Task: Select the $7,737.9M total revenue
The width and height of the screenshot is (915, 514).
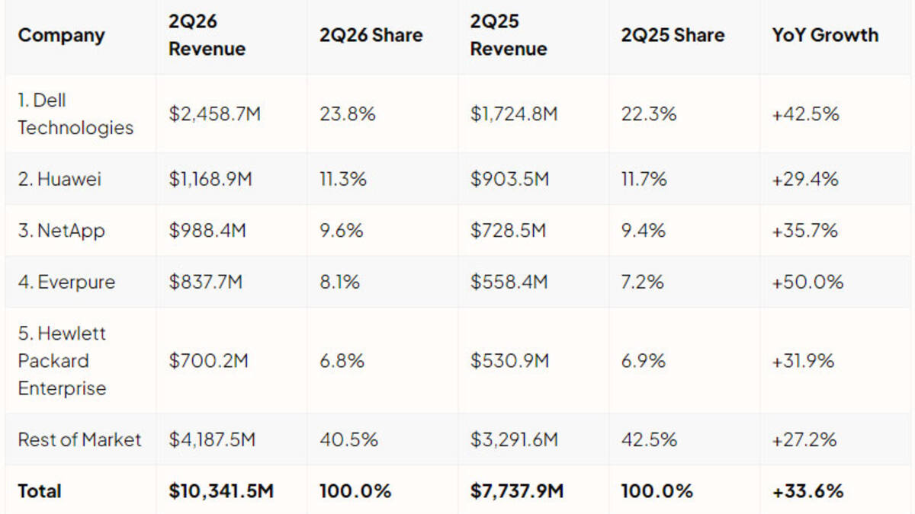Action: 517,491
